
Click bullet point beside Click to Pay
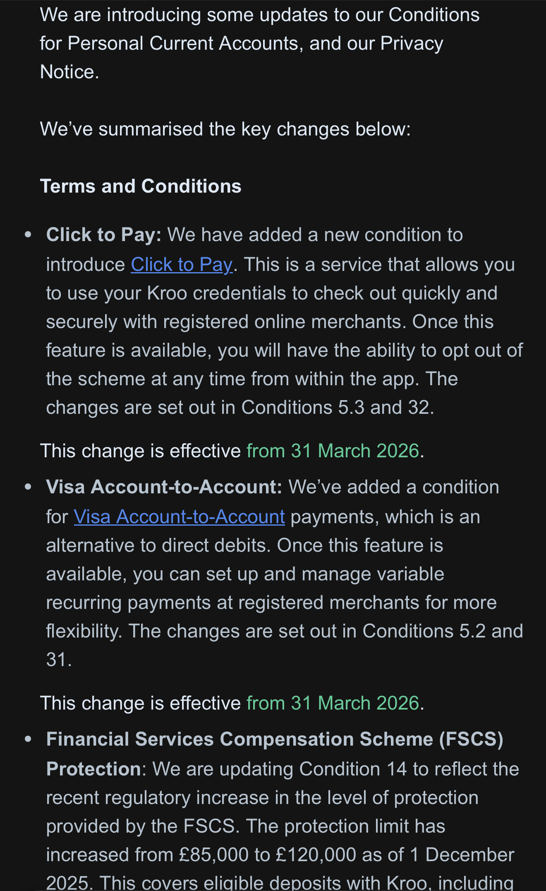pos(28,235)
